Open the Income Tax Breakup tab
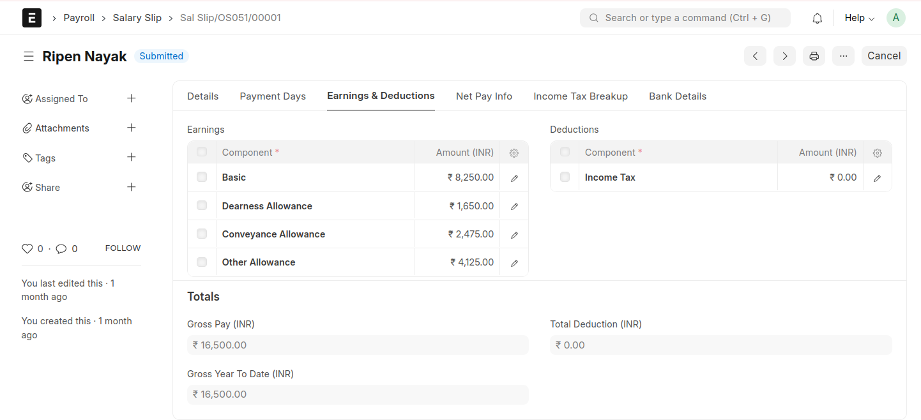This screenshot has height=420, width=921. [x=580, y=96]
